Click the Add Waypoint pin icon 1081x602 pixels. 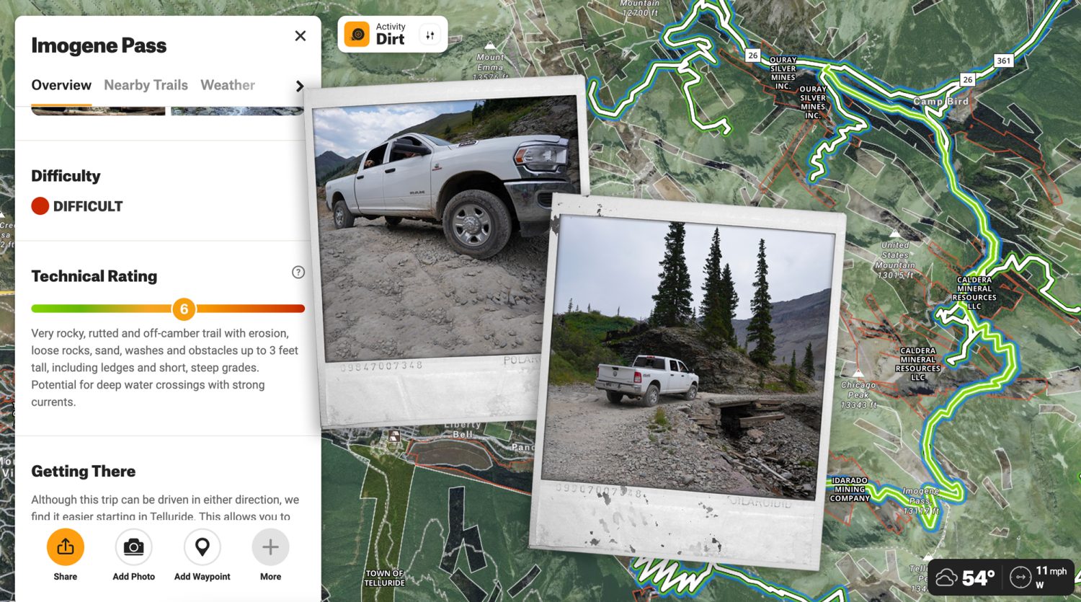click(x=203, y=547)
